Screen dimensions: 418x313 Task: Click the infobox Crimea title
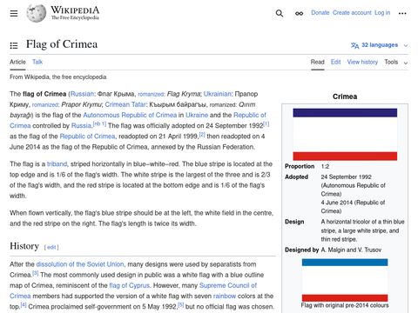345,97
